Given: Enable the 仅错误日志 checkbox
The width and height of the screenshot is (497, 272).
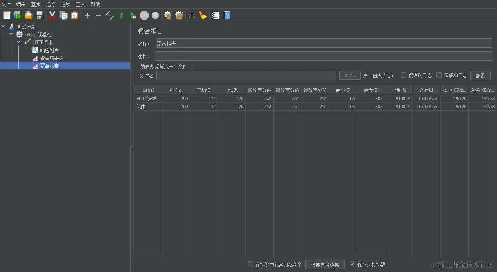Looking at the screenshot, I should (403, 75).
